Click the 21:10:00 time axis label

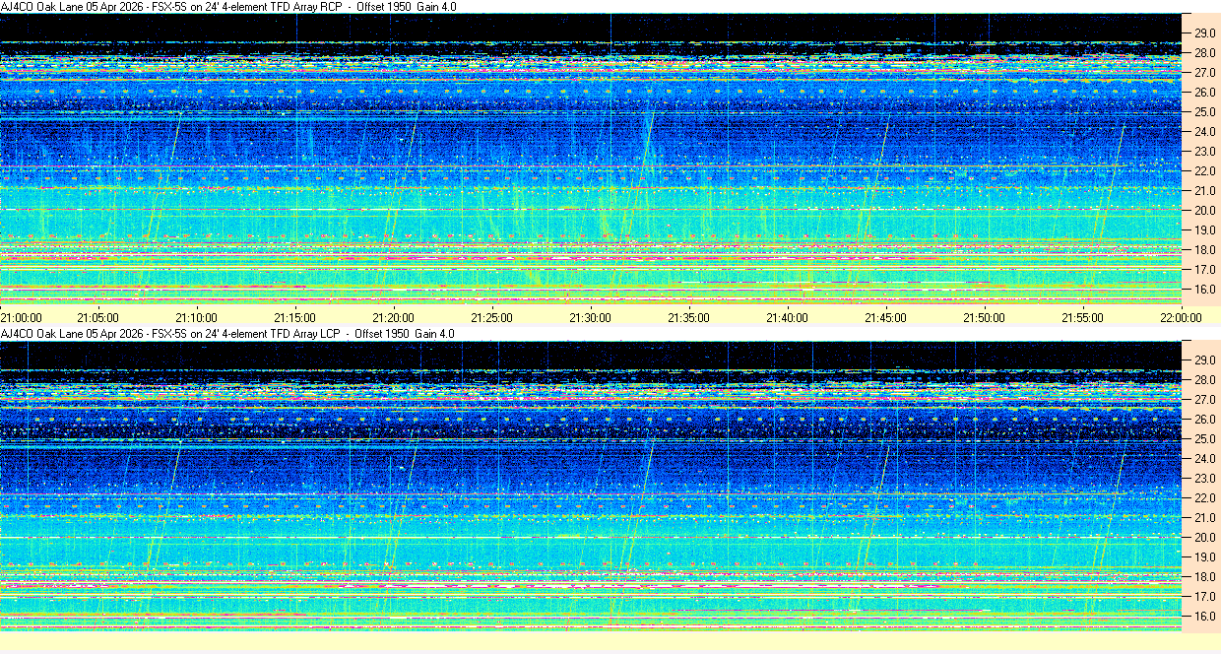point(196,318)
